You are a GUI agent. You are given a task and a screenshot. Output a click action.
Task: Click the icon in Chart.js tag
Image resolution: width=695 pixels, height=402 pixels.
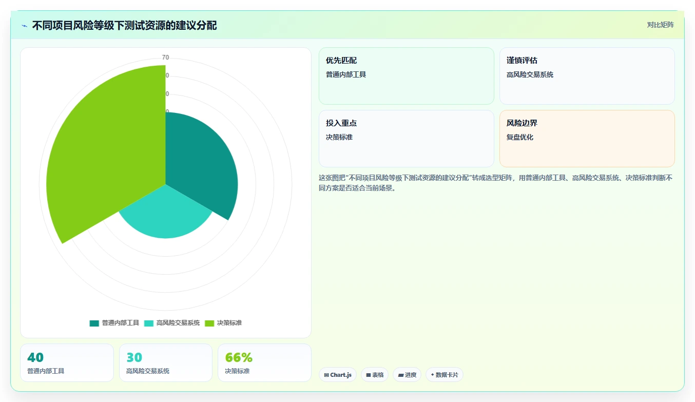[326, 375]
